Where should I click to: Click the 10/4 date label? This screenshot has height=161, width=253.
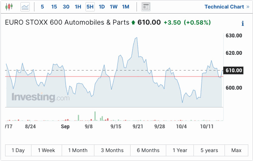pos(182,127)
